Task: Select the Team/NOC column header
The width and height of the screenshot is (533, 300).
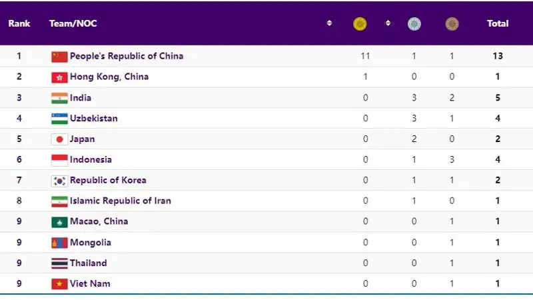Action: click(73, 23)
